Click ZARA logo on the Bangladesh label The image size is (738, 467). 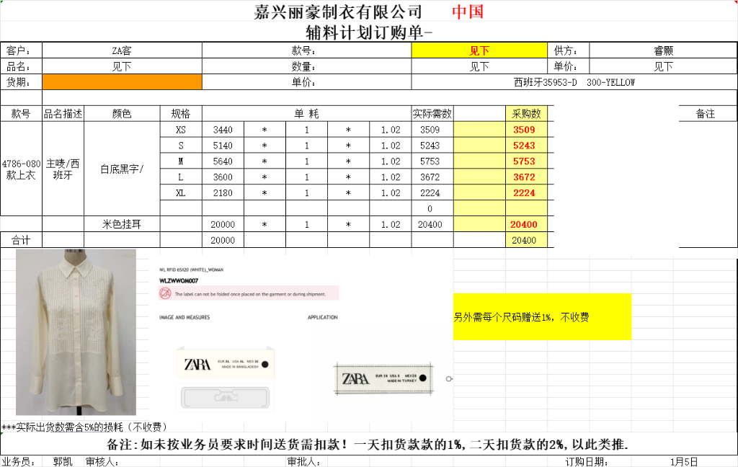point(197,364)
